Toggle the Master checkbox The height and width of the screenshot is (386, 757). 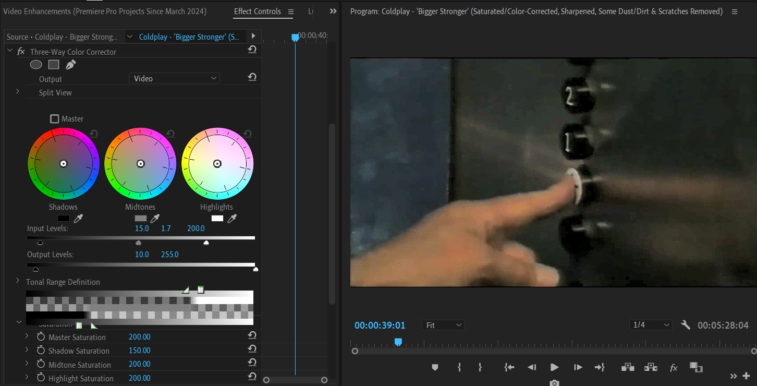[54, 119]
